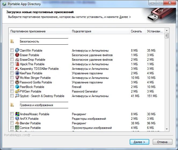This screenshot has height=150, width=178.
Task: Enable the Cornice Portable checkbox
Action: (x=12, y=127)
